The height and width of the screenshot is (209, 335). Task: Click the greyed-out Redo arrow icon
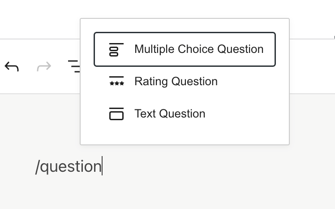44,67
